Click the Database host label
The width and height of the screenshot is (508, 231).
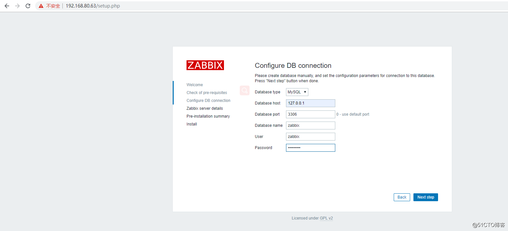(x=268, y=103)
